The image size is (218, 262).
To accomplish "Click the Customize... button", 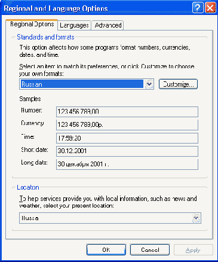I will click(178, 84).
